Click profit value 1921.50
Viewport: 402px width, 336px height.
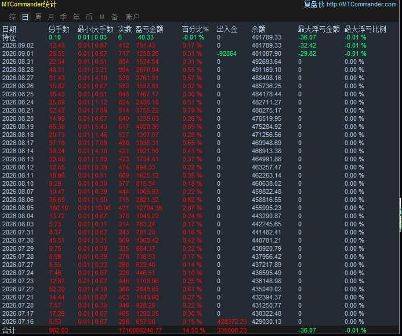click(147, 151)
